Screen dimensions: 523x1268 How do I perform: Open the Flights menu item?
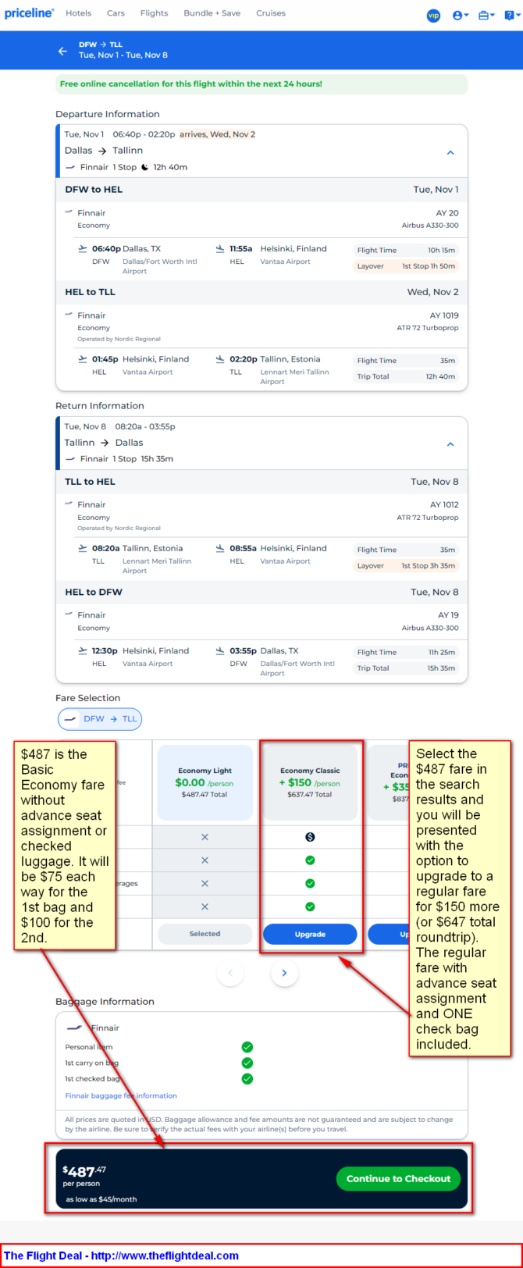pos(154,13)
